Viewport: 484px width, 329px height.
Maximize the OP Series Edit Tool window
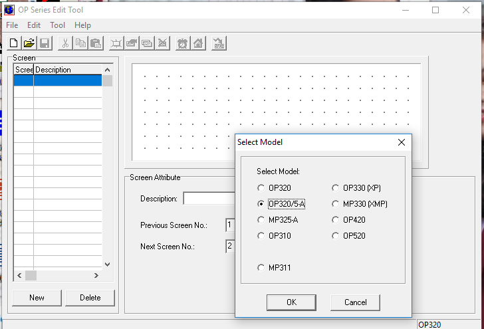pyautogui.click(x=435, y=10)
